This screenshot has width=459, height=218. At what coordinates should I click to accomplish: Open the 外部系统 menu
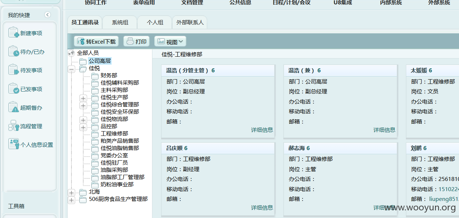coord(439,3)
